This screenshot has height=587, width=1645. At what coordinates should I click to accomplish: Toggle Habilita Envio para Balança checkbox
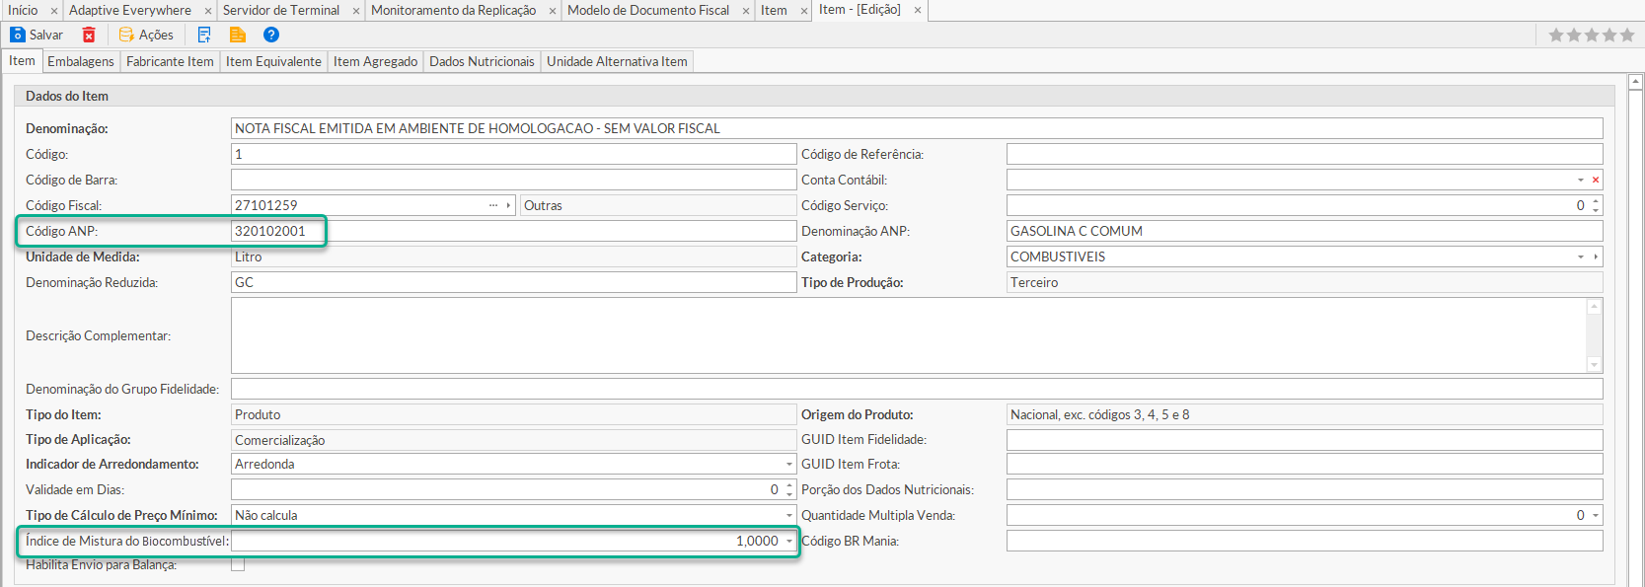pyautogui.click(x=238, y=564)
